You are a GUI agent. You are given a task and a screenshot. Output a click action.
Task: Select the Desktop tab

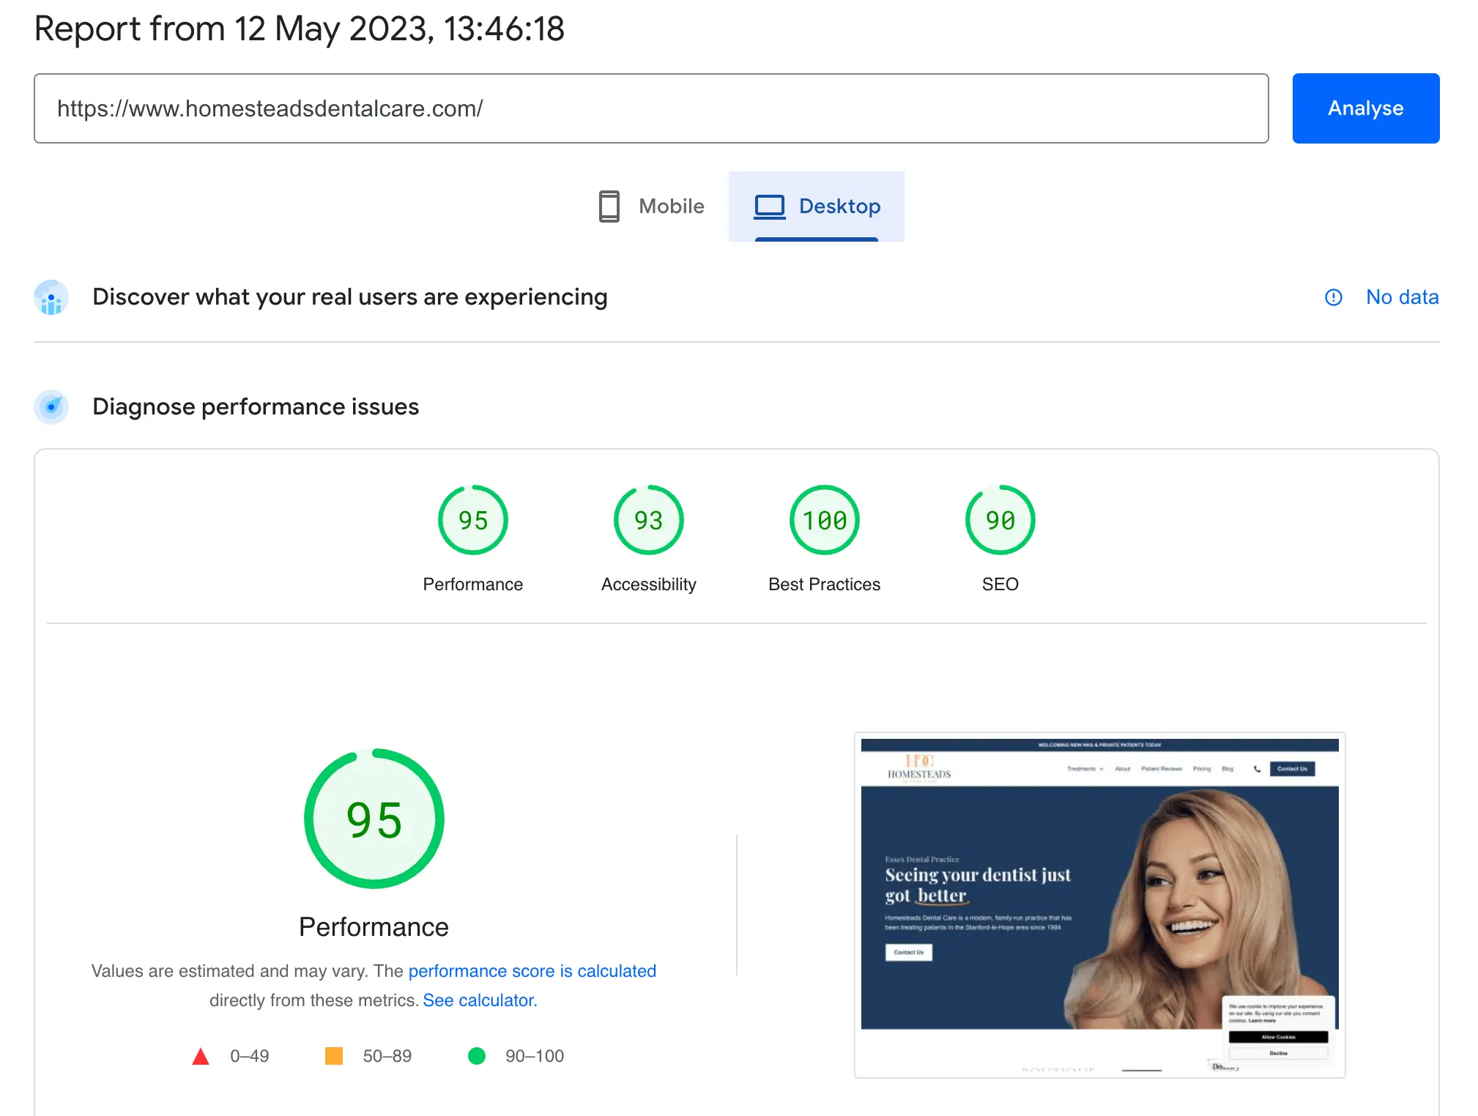pos(817,207)
